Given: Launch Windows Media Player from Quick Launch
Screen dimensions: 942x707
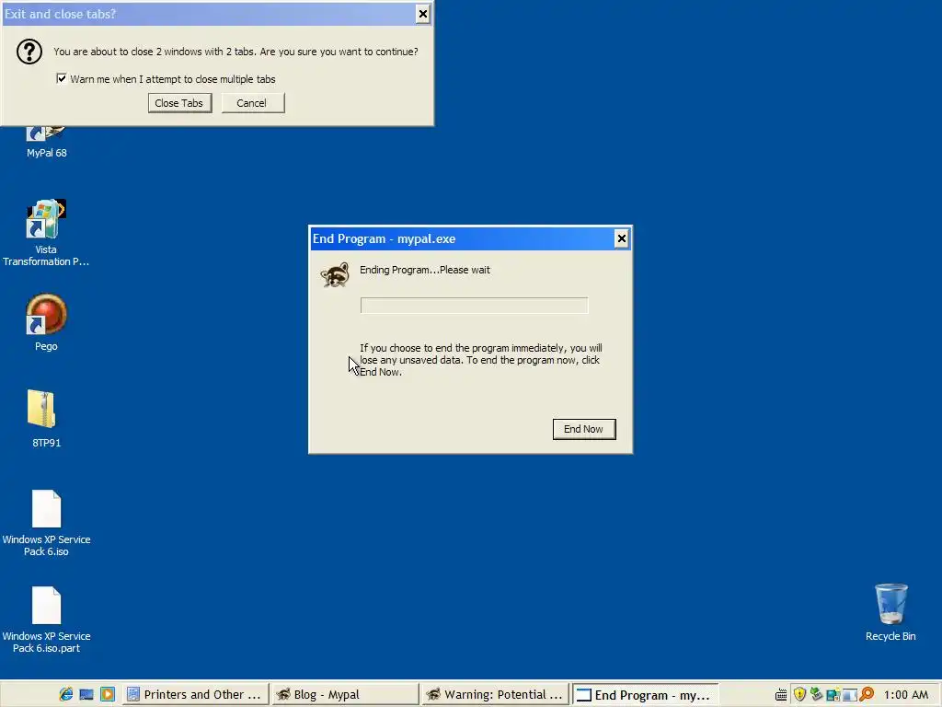Looking at the screenshot, I should point(108,694).
